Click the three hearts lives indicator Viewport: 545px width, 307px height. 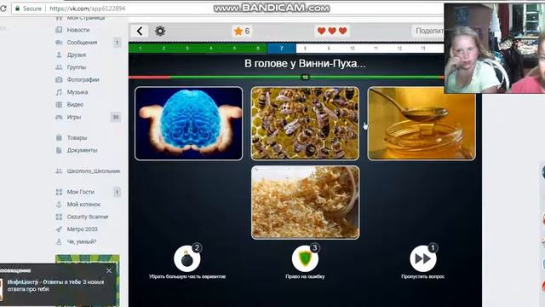point(332,31)
